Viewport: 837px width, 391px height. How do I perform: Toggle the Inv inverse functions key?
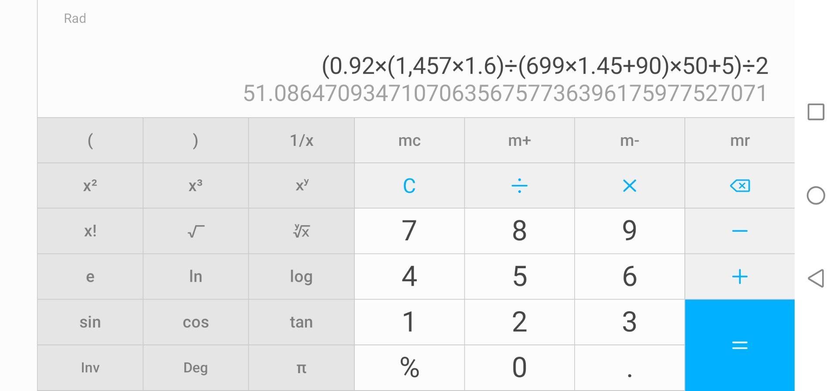[x=90, y=368]
